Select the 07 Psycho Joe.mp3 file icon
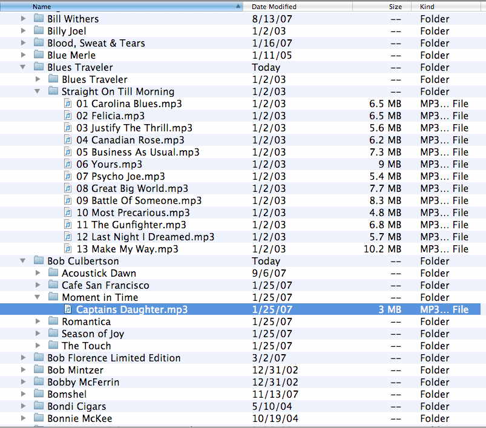The image size is (486, 428). pos(68,176)
